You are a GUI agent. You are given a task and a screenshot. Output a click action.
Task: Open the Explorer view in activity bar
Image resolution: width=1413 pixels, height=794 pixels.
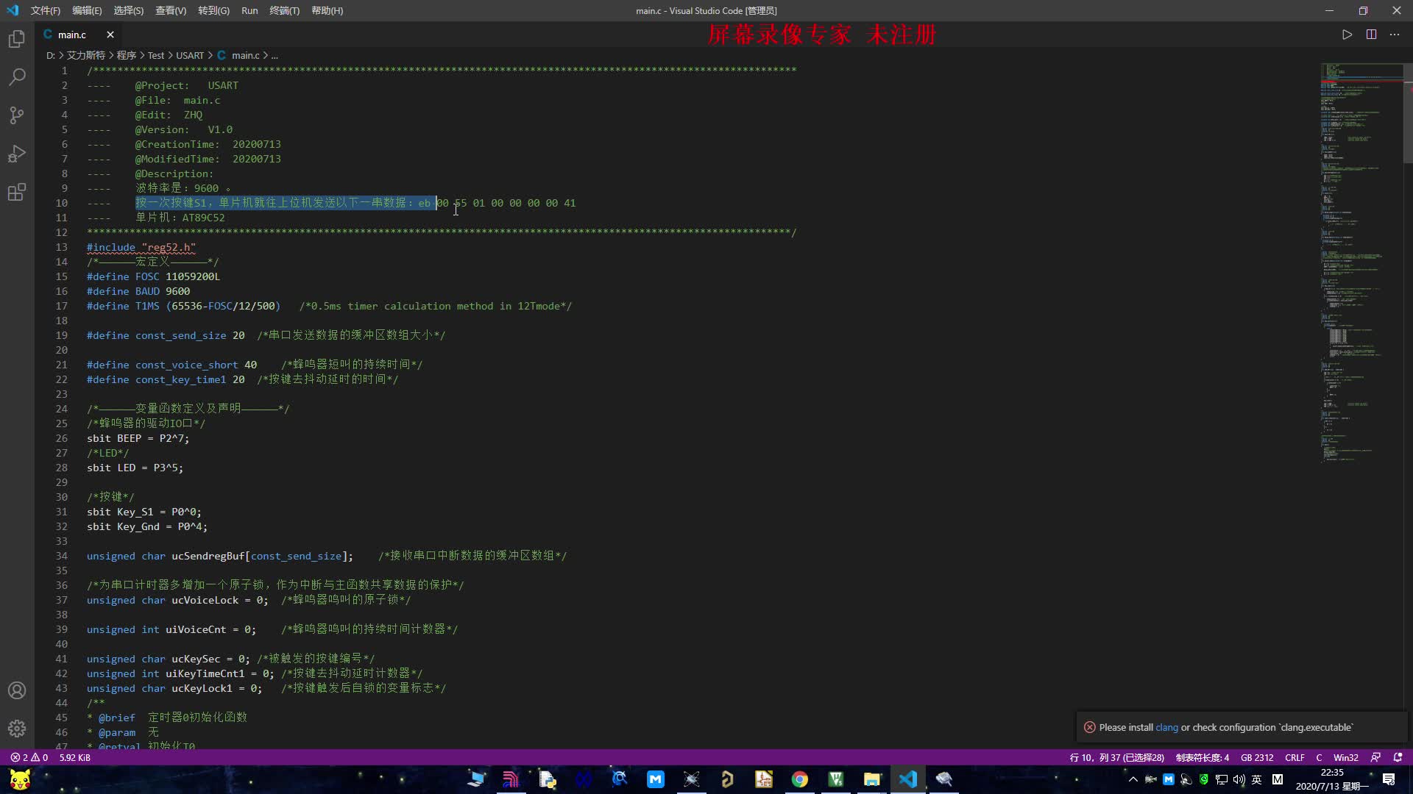click(x=17, y=39)
